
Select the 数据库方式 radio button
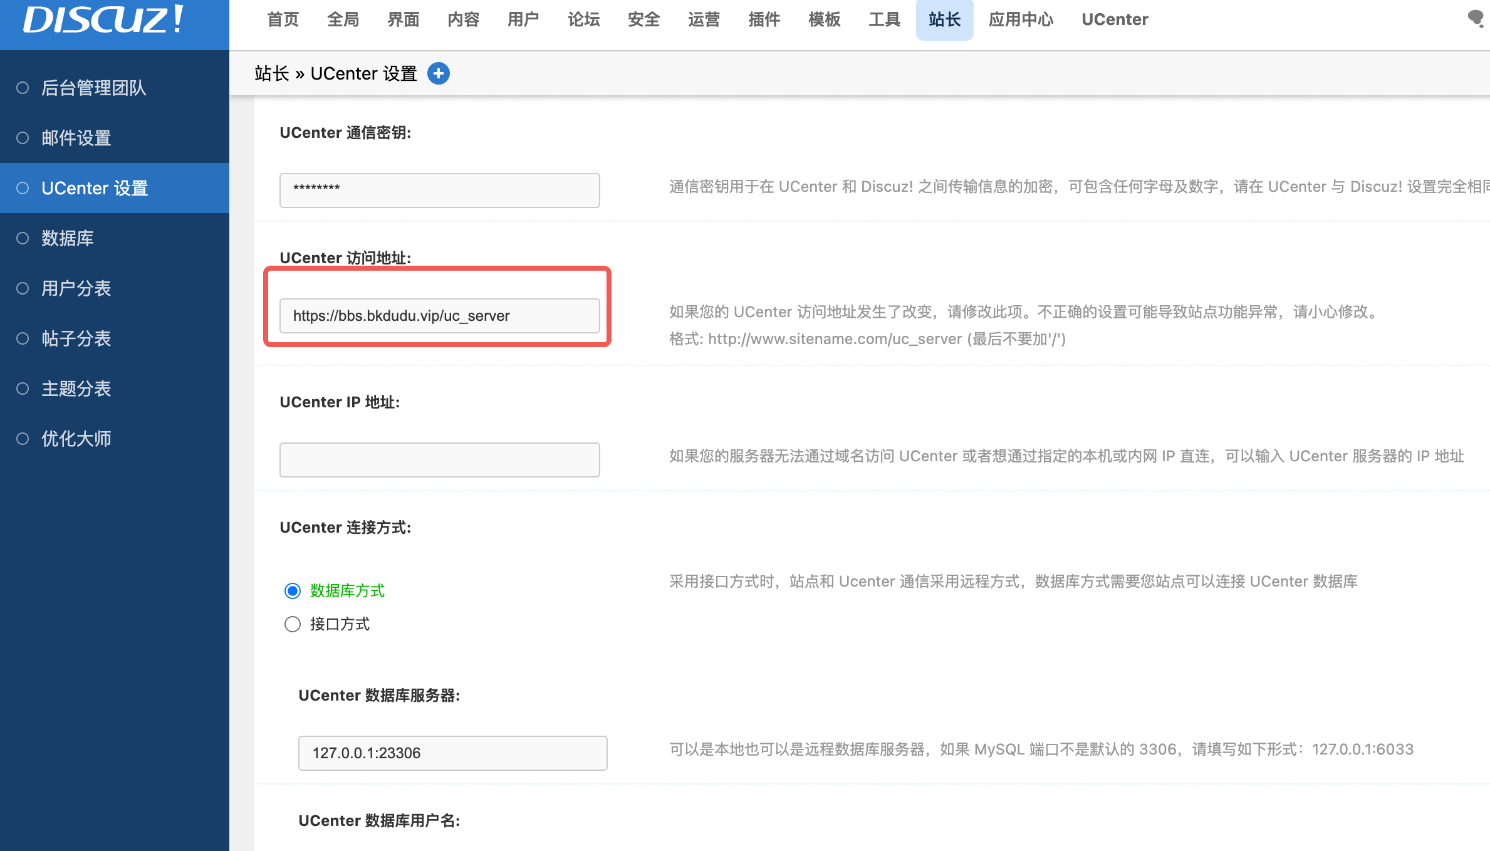click(x=293, y=591)
